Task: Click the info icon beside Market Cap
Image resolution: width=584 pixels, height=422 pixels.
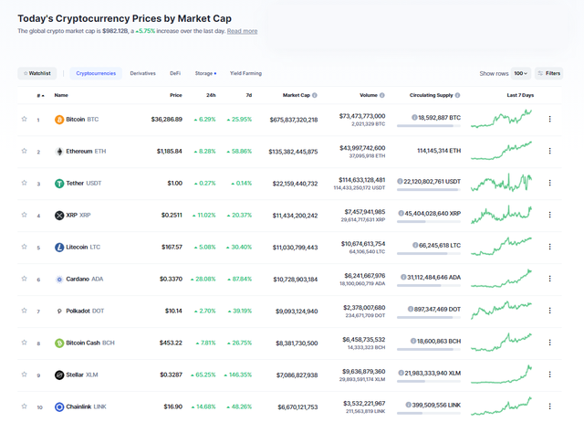Action: pyautogui.click(x=316, y=95)
